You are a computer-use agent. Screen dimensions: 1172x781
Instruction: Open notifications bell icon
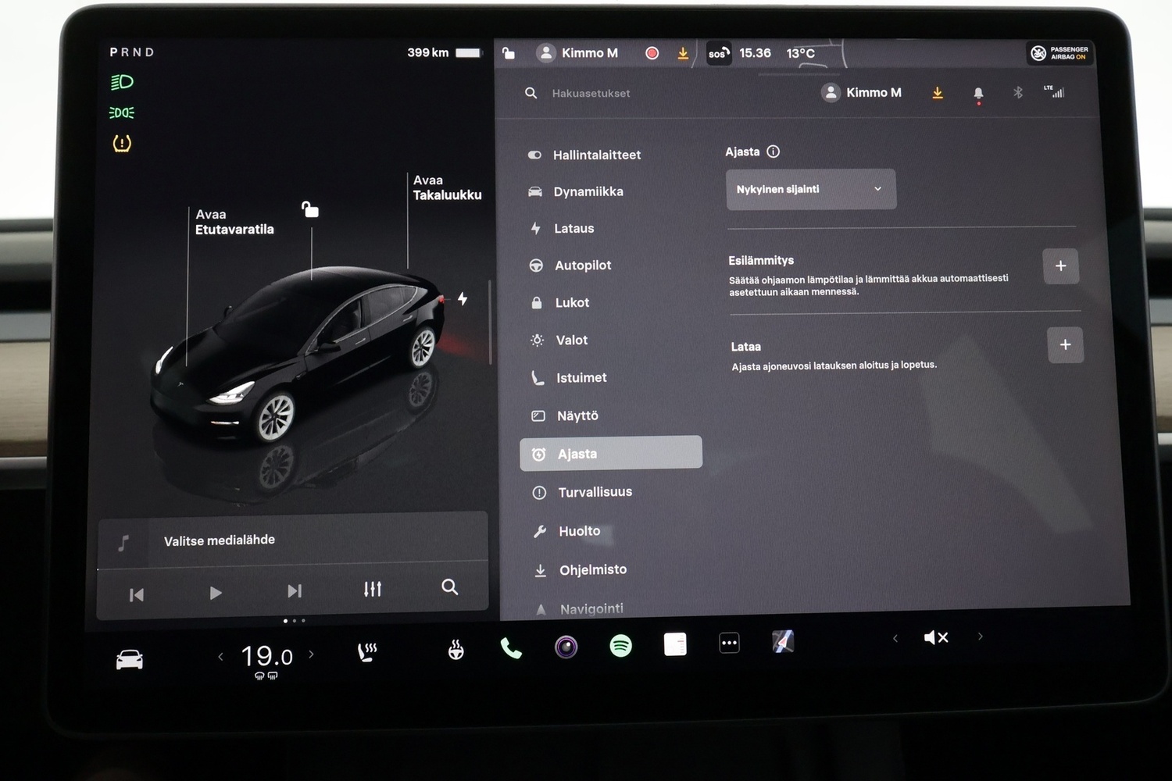coord(978,94)
